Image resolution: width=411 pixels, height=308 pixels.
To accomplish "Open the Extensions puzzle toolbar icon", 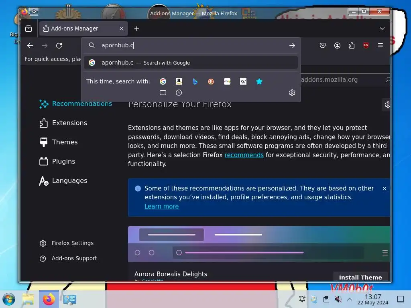I will [x=352, y=46].
